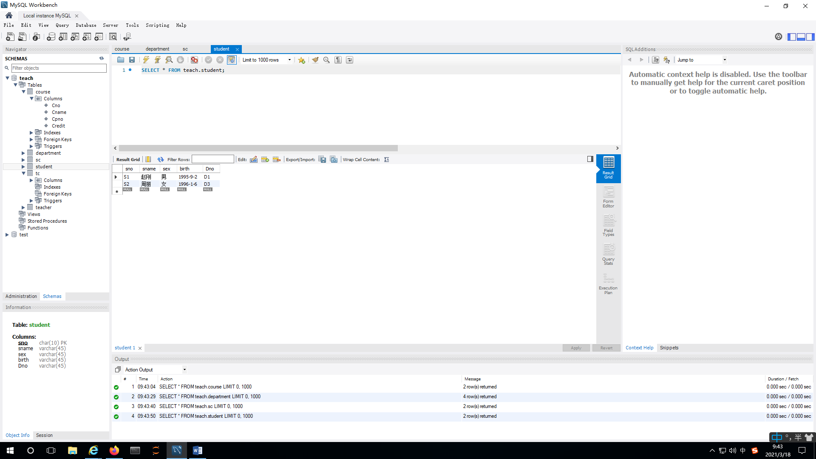
Task: Click the insert new row icon
Action: click(265, 159)
